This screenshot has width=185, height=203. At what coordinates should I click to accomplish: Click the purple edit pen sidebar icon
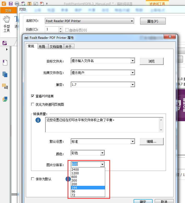[5, 43]
